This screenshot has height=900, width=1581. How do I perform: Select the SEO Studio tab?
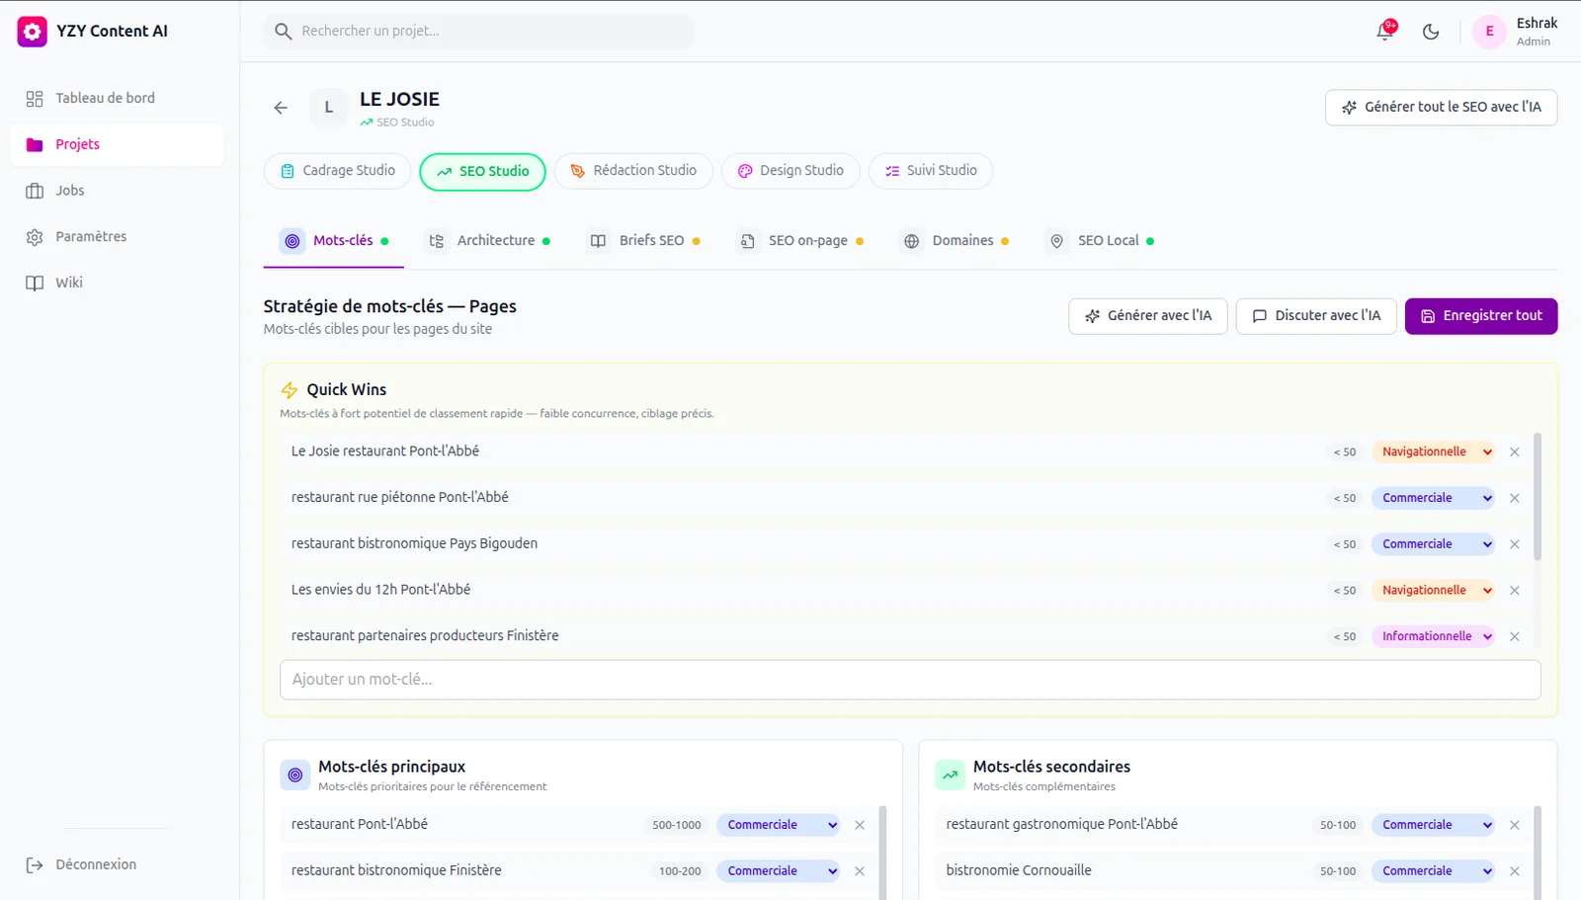pyautogui.click(x=482, y=172)
